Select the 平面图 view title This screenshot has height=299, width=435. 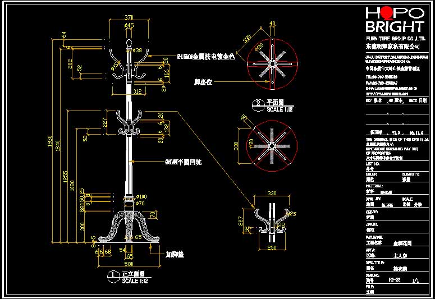pos(275,102)
